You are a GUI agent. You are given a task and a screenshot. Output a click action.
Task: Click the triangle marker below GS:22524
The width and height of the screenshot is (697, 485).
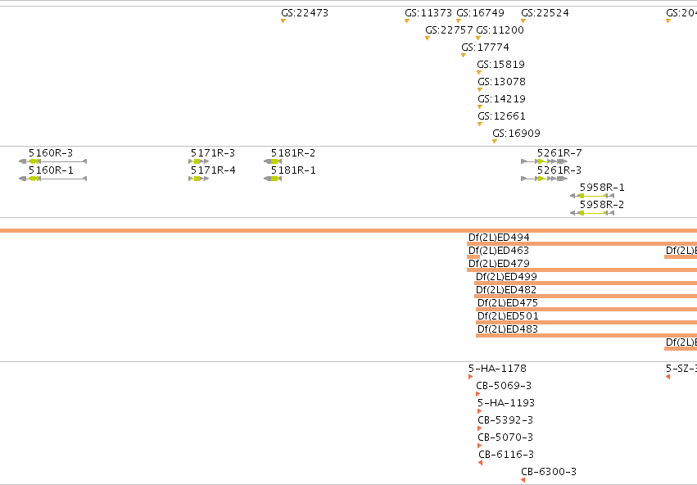pyautogui.click(x=523, y=21)
